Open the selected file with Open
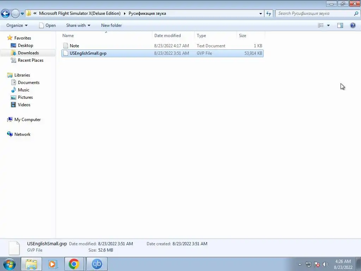The height and width of the screenshot is (271, 361). (x=47, y=25)
